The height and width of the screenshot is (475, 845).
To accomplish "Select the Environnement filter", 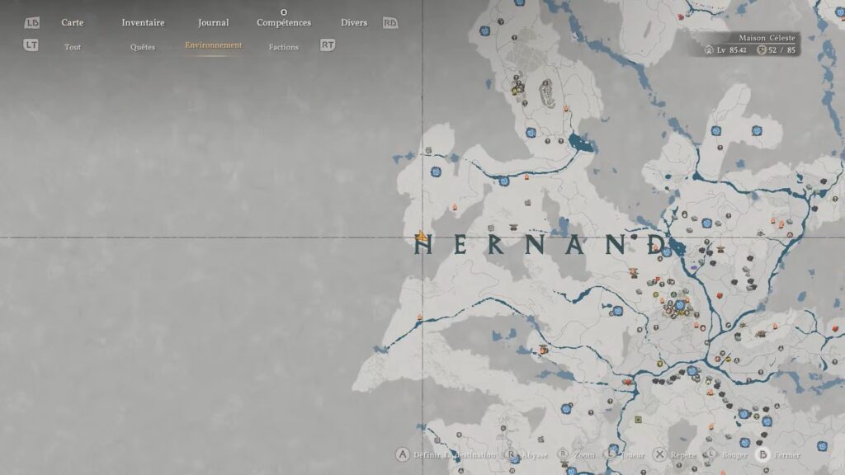I will pyautogui.click(x=214, y=45).
